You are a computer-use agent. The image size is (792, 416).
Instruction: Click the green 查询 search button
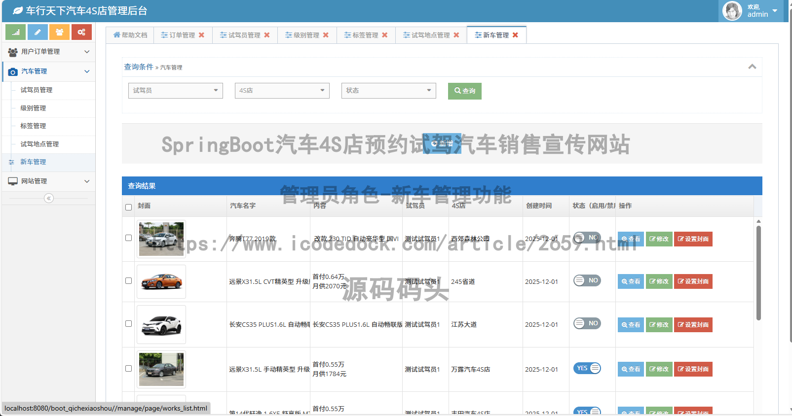point(464,91)
